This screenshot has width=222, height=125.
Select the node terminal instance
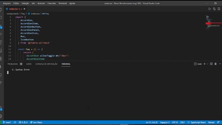198,64
